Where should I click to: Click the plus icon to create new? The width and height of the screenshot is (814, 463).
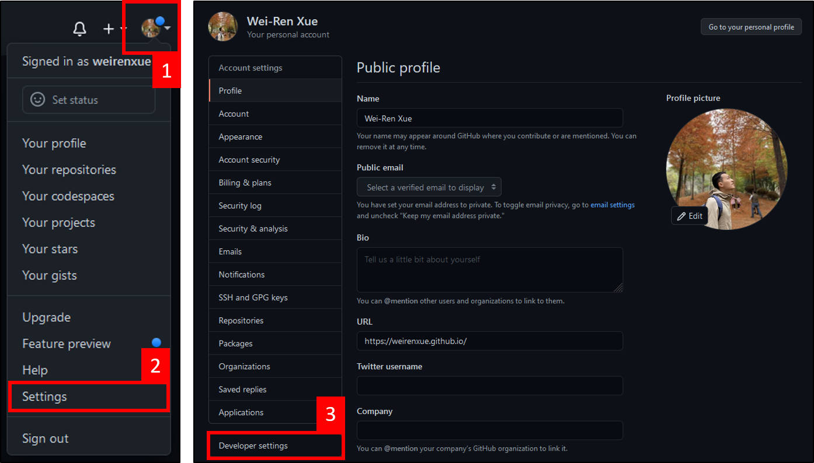coord(108,28)
